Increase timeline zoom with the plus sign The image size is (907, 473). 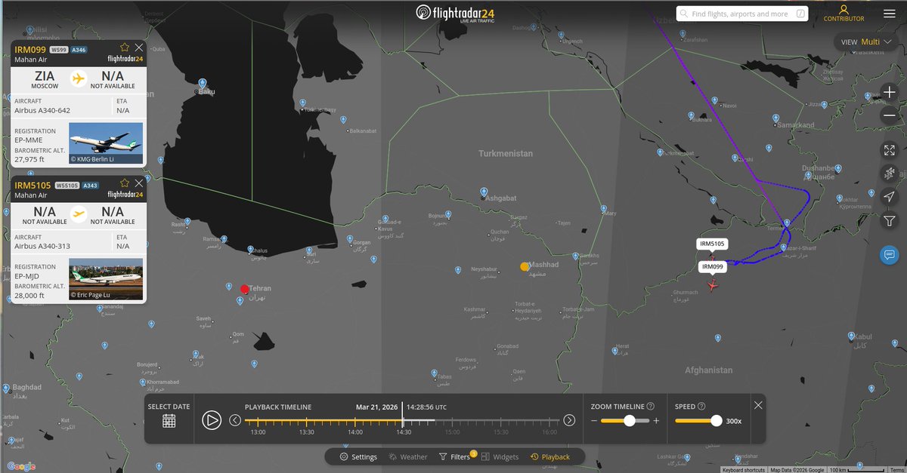click(x=656, y=421)
